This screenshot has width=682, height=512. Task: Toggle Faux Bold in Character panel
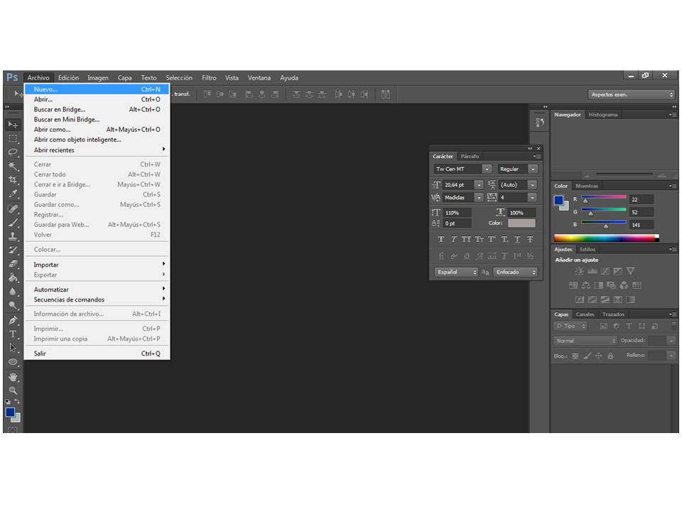click(x=441, y=239)
